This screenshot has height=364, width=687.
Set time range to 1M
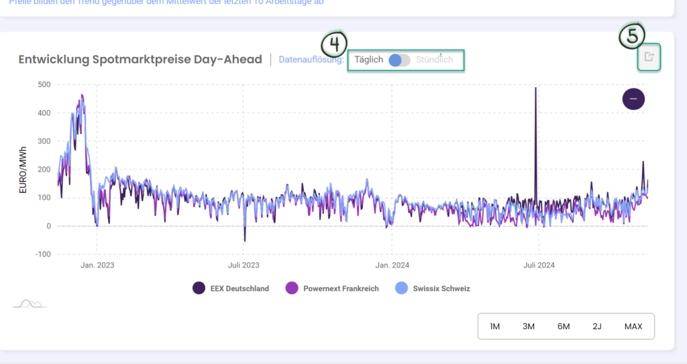pos(494,326)
